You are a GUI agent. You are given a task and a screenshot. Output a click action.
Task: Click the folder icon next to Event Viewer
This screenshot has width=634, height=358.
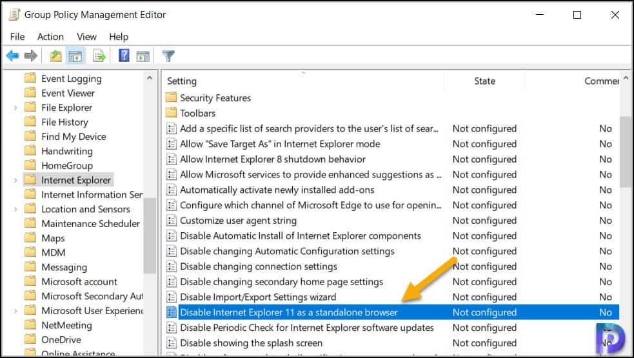tap(30, 93)
